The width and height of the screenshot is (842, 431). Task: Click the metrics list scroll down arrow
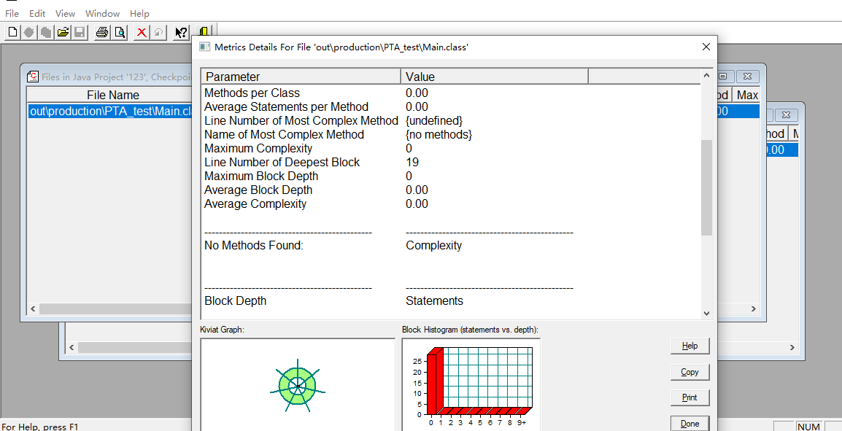point(707,314)
